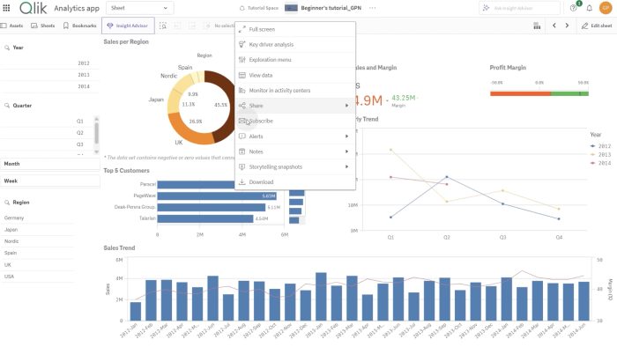Click the notifications bell icon
617x347 pixels.
pyautogui.click(x=589, y=8)
